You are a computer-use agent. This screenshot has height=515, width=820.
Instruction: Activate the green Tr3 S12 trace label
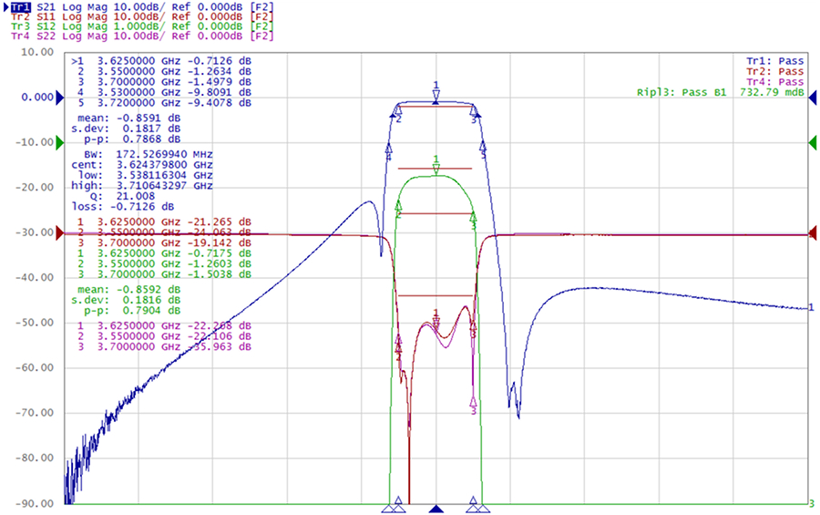pos(20,26)
